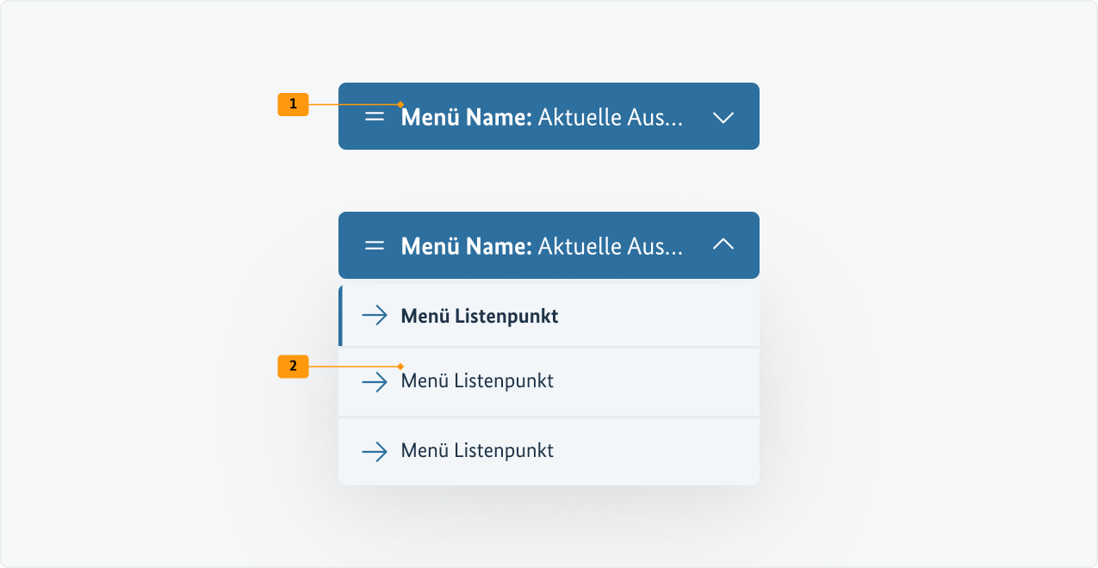Click the hamburger icon in the collapsed menu
Screen dimensions: 1098x568
[x=374, y=116]
